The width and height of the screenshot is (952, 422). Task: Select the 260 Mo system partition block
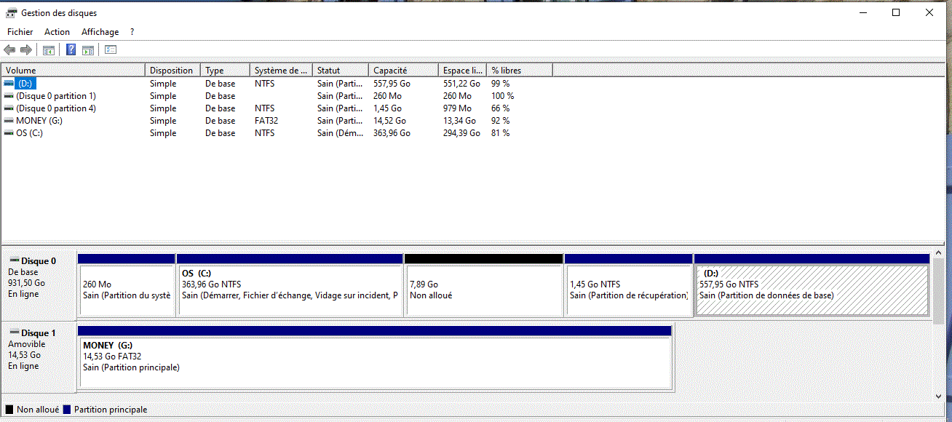click(x=127, y=285)
